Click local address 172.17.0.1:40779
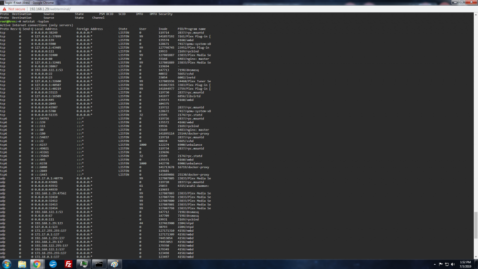 (x=49, y=178)
